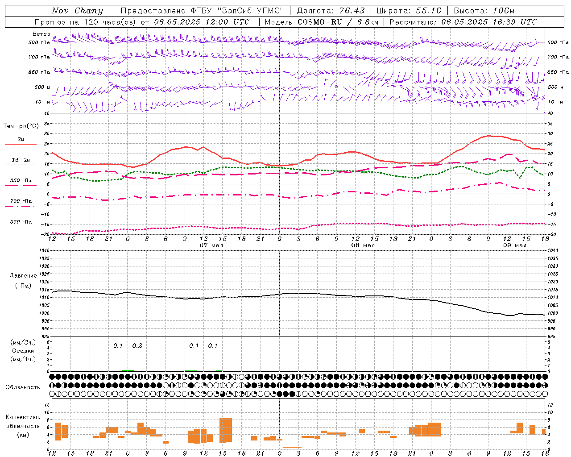The width and height of the screenshot is (571, 457).
Task: Click the (км) unit under convective cloudiness
Action: pyautogui.click(x=23, y=434)
